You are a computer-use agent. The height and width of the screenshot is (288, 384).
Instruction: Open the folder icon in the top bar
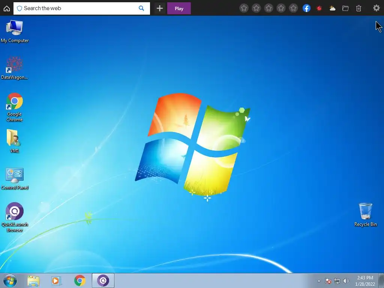[345, 8]
